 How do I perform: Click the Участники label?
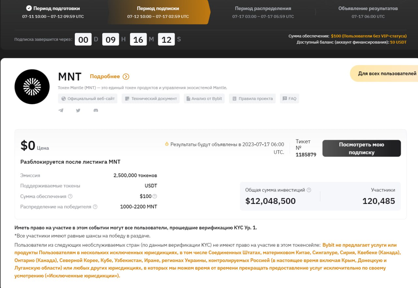click(383, 190)
